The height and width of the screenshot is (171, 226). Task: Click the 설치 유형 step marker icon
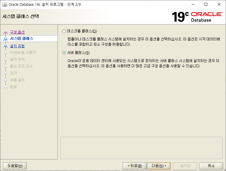click(x=6, y=46)
